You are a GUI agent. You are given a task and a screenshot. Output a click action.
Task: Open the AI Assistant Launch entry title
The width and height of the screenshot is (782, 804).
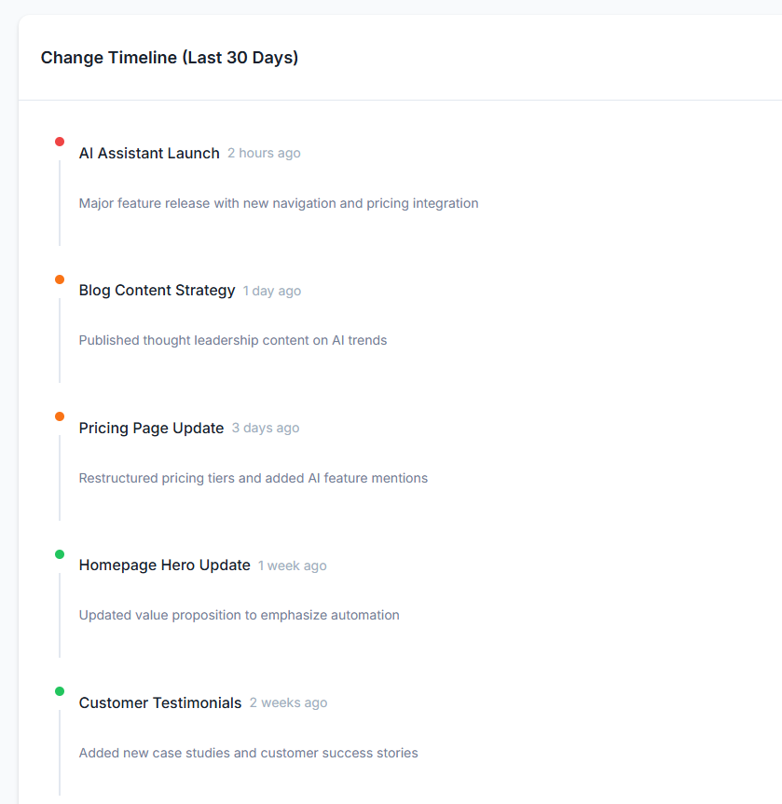[149, 154]
